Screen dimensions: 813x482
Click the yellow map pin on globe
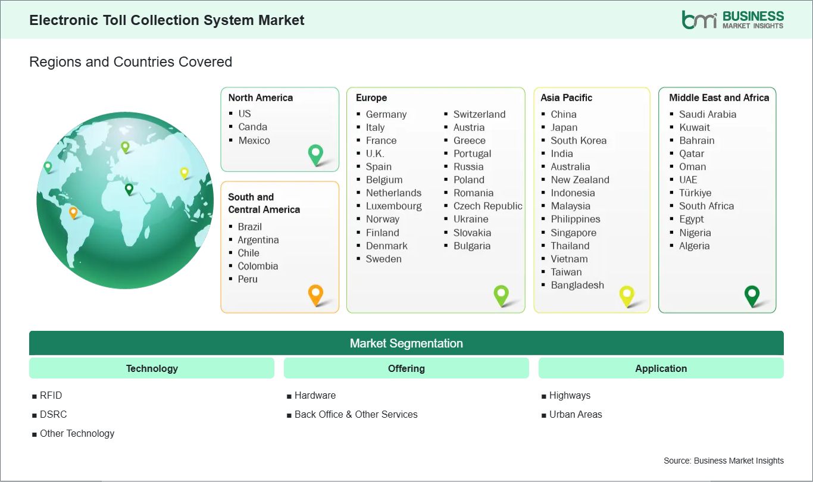(184, 173)
